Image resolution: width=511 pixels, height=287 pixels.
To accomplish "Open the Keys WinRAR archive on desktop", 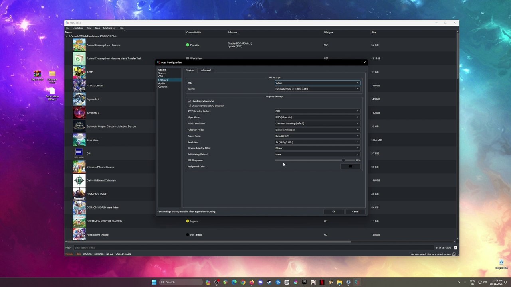I will [x=37, y=75].
